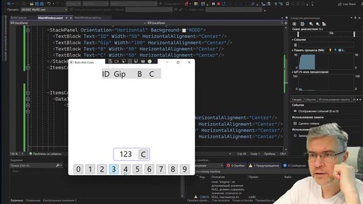Switch to the Стек вызовов tab
Screen dimensions: 363x204
tap(221, 200)
